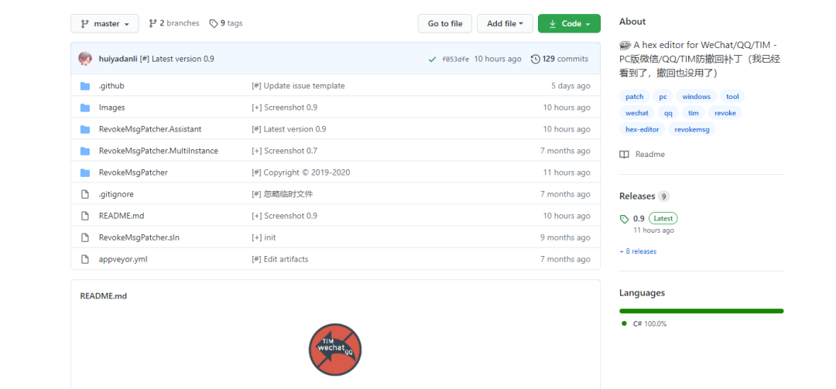Select the wechat topic tag

[637, 113]
